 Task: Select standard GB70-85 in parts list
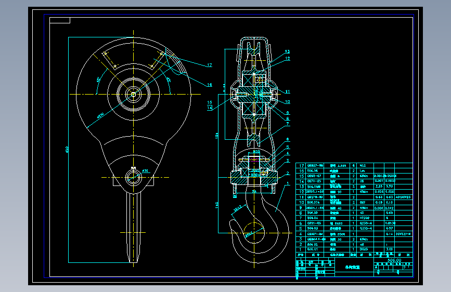[314, 181]
